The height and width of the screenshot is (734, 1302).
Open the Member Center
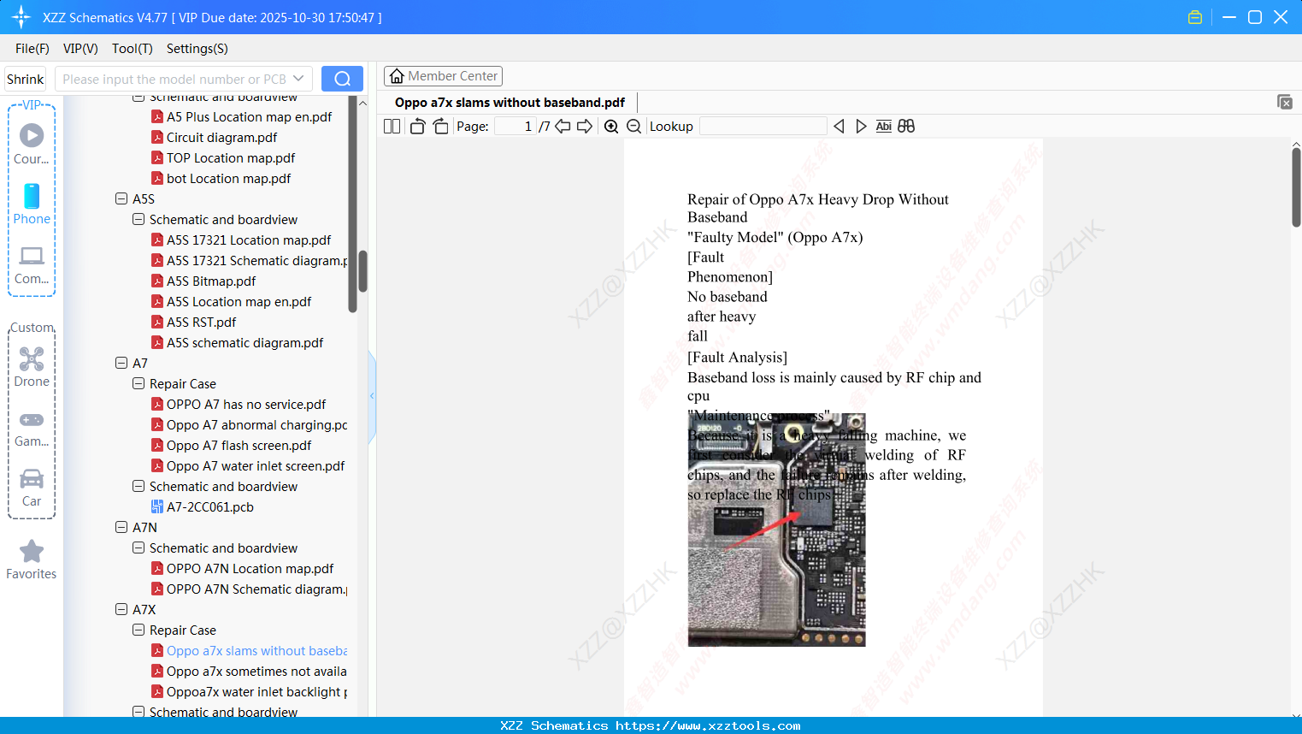pos(443,76)
